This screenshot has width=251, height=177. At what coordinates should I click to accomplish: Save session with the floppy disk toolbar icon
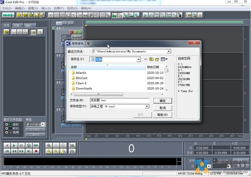37,15
